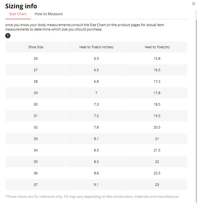This screenshot has height=204, width=197.
Task: Click the vertical scrollbar on the right
Action: coord(196,110)
